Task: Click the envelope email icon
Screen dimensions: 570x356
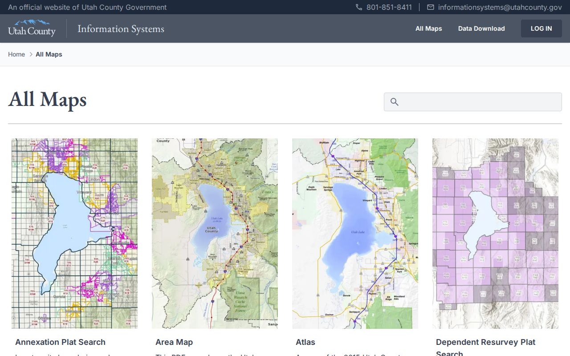Action: coord(431,7)
